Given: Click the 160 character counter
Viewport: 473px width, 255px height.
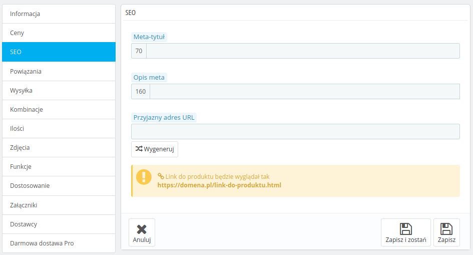Looking at the screenshot, I should pos(141,92).
